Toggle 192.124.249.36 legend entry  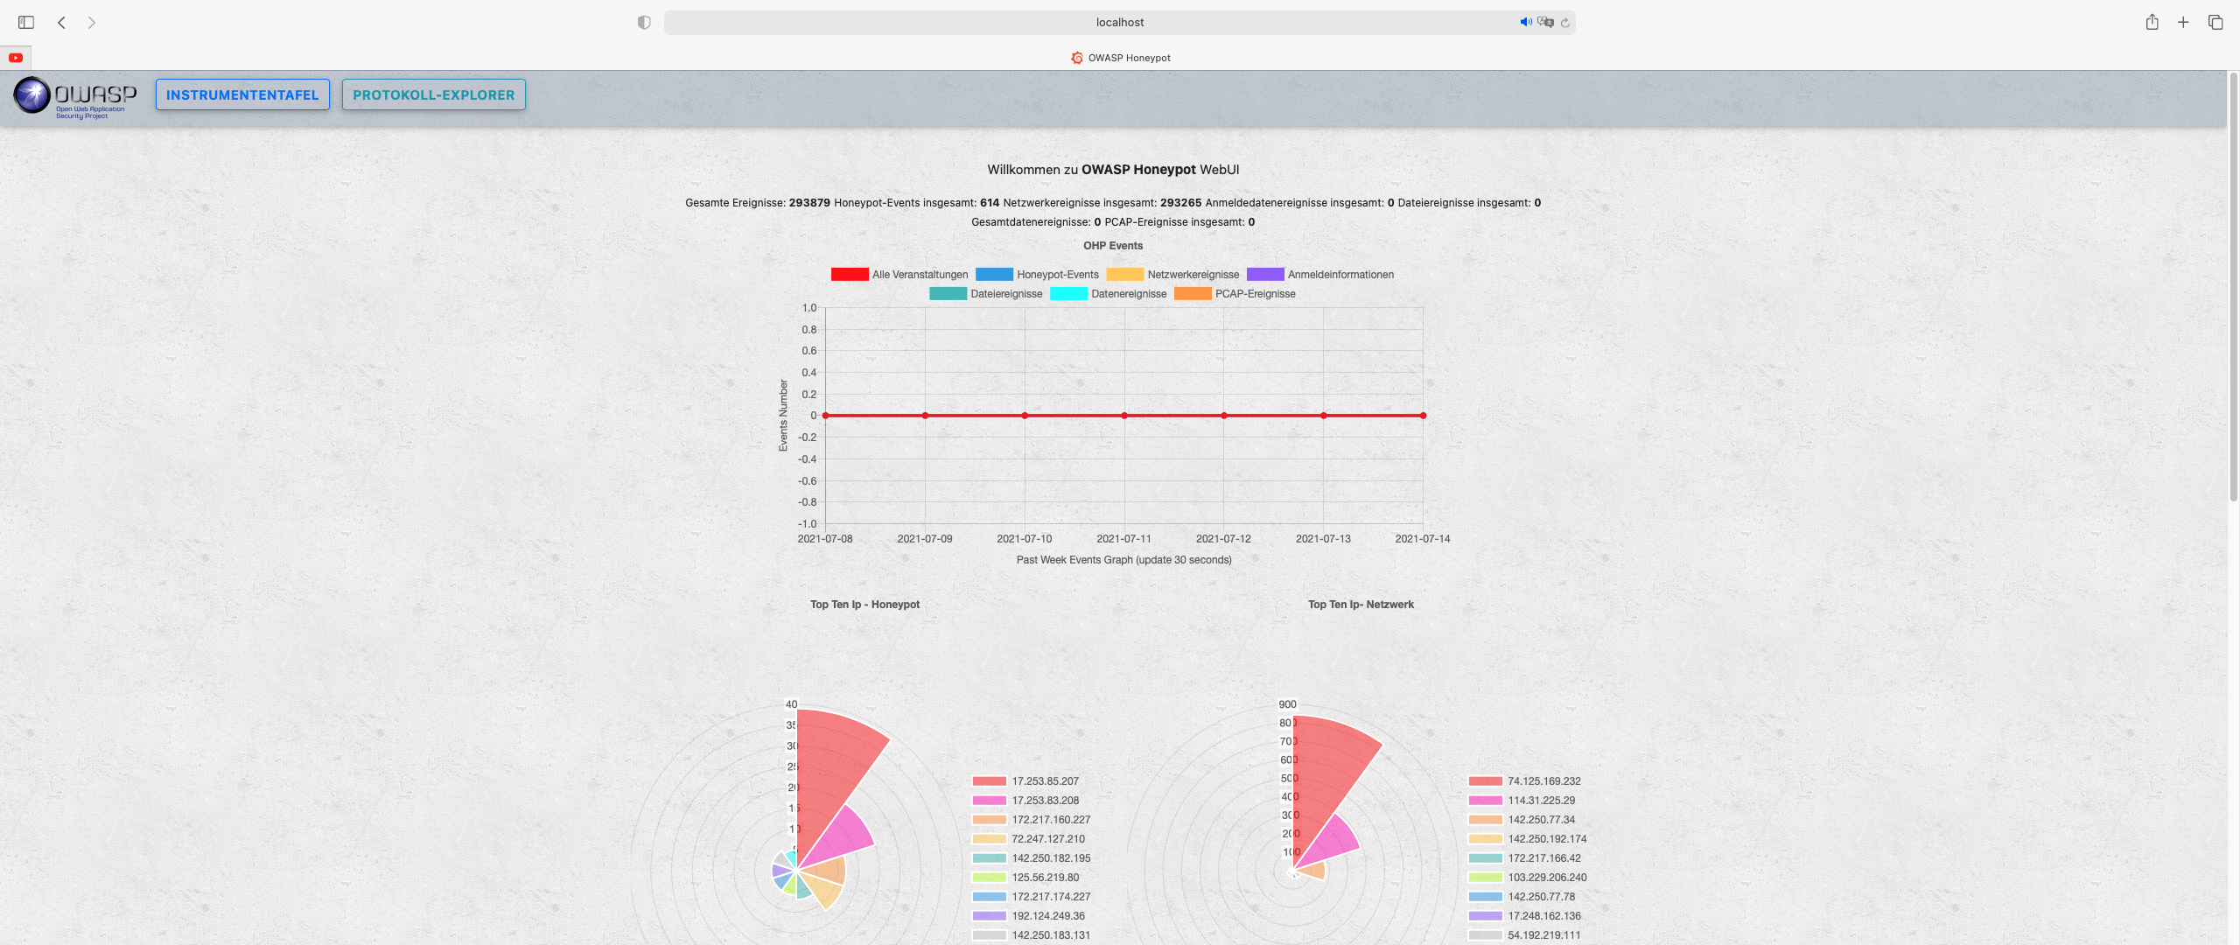(1028, 915)
